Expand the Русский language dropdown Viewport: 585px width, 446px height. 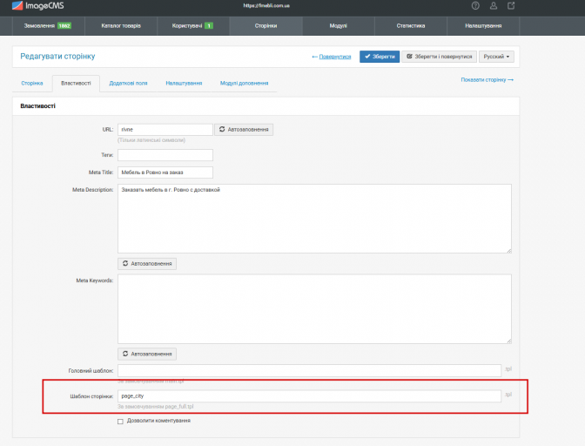496,57
